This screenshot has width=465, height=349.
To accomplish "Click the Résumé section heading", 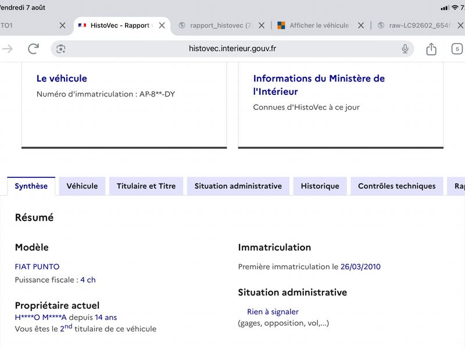I will pyautogui.click(x=34, y=218).
